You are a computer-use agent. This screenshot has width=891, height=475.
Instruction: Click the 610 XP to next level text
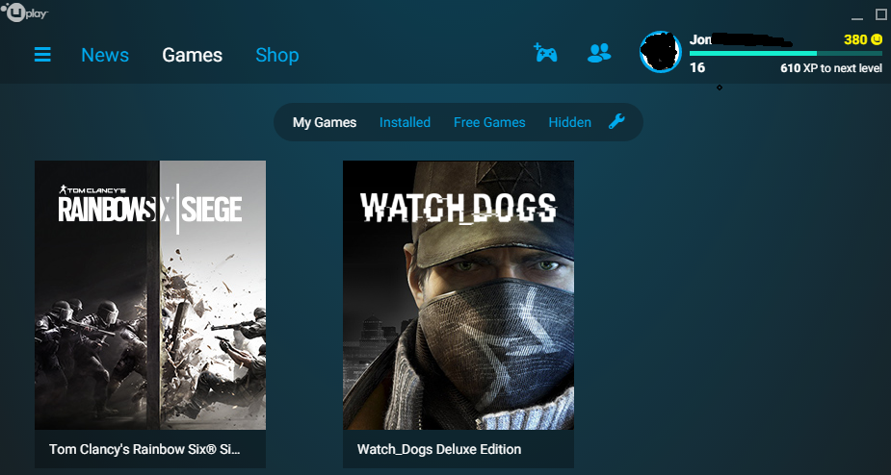click(x=831, y=68)
